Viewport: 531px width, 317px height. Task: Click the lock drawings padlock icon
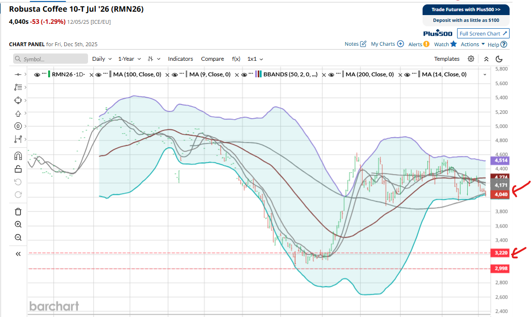[x=18, y=169]
